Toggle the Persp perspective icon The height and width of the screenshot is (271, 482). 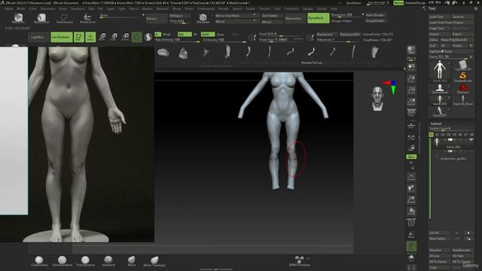coord(411,113)
